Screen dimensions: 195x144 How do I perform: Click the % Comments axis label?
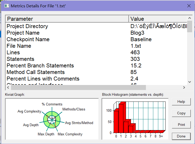pos(52,104)
